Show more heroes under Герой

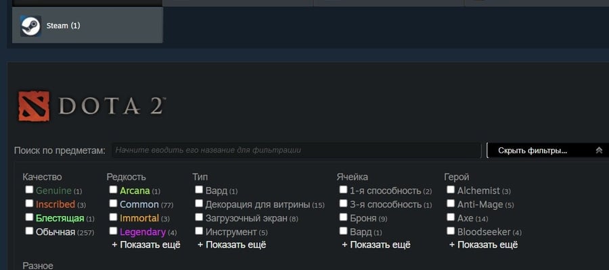click(484, 245)
